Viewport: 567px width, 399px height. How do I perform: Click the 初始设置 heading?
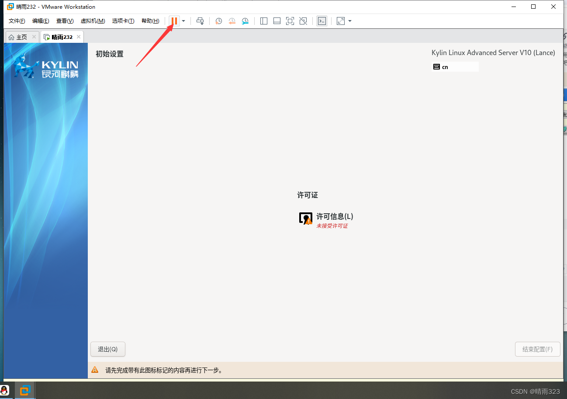[x=110, y=54]
